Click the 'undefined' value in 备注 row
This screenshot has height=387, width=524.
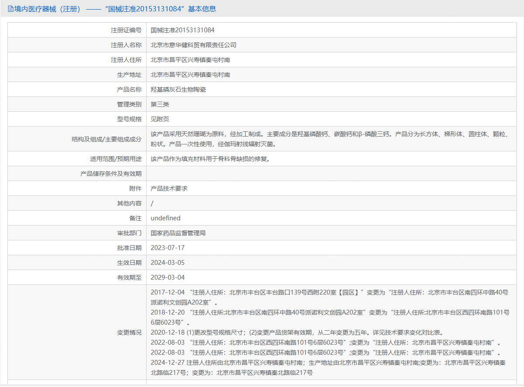(x=165, y=218)
